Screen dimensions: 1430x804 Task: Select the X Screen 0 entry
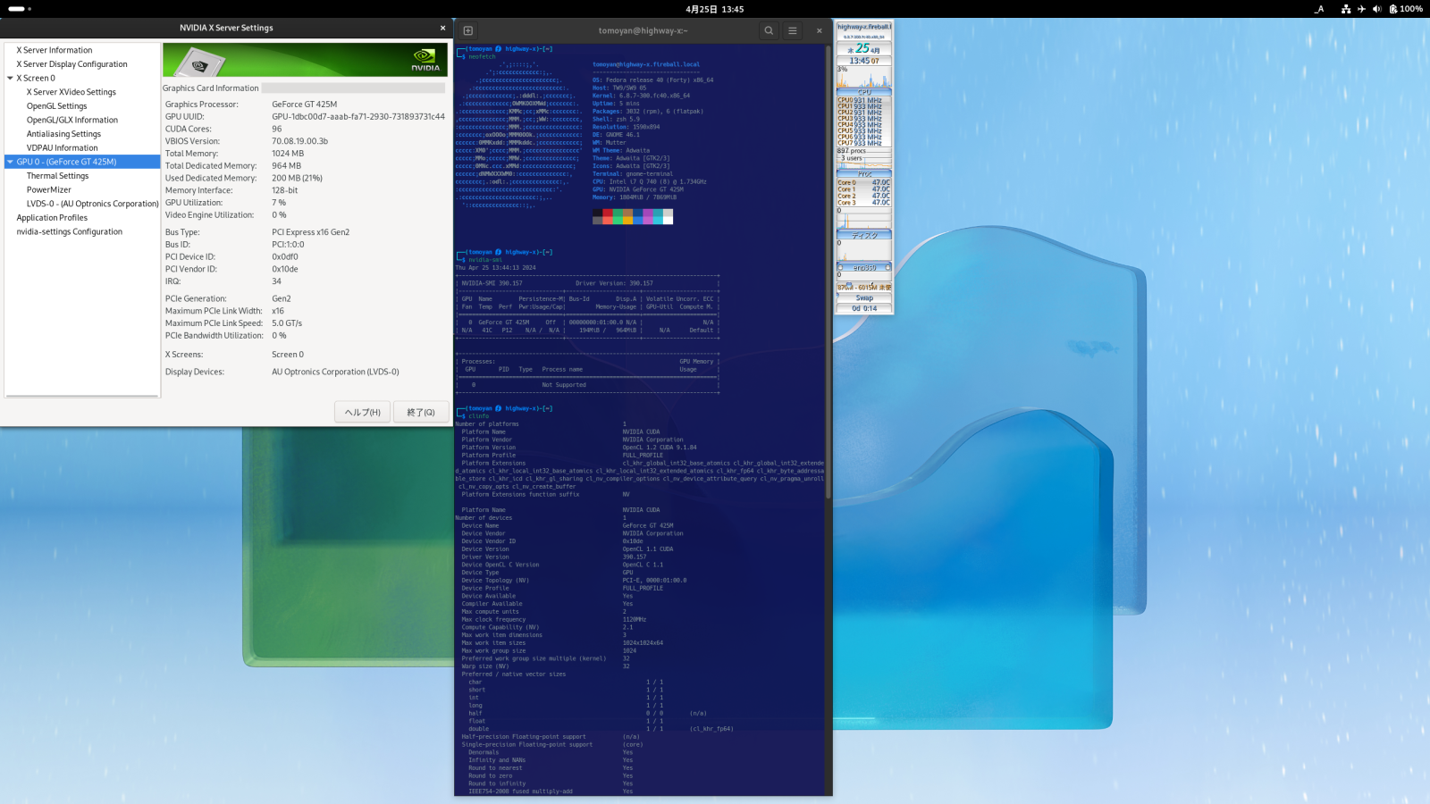click(36, 79)
